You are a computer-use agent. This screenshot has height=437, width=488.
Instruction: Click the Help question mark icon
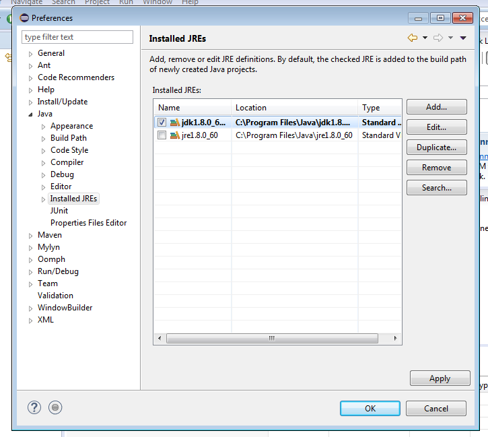pos(34,407)
